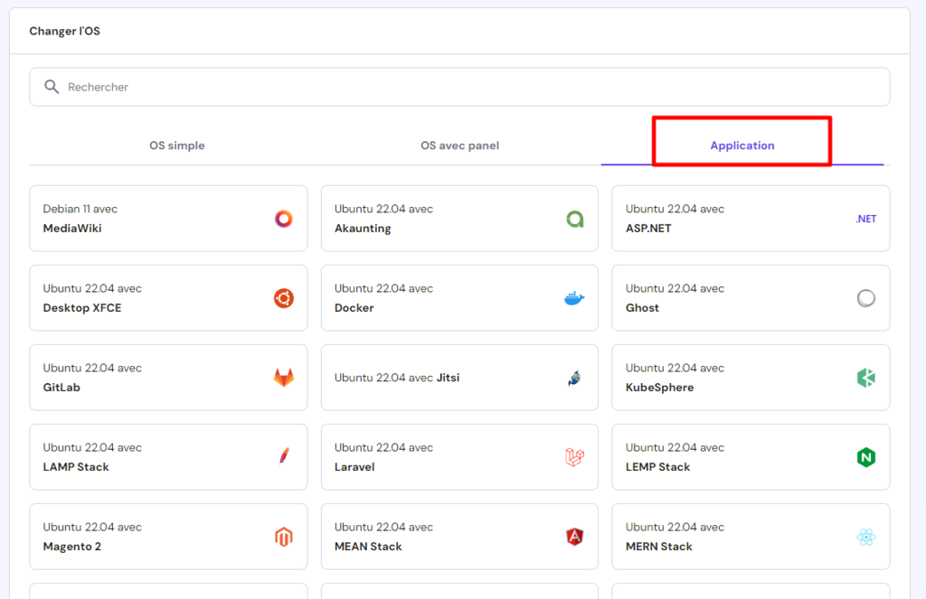Select the KubeSphere icon
The width and height of the screenshot is (926, 599).
[865, 378]
